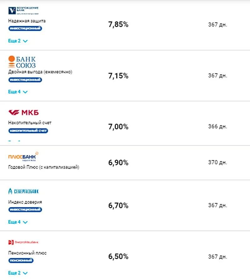Click the 370 дн. term value
Viewport: 250px width, 280px height.
pyautogui.click(x=217, y=162)
